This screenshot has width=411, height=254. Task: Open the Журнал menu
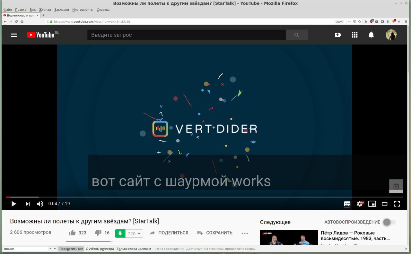pos(45,10)
